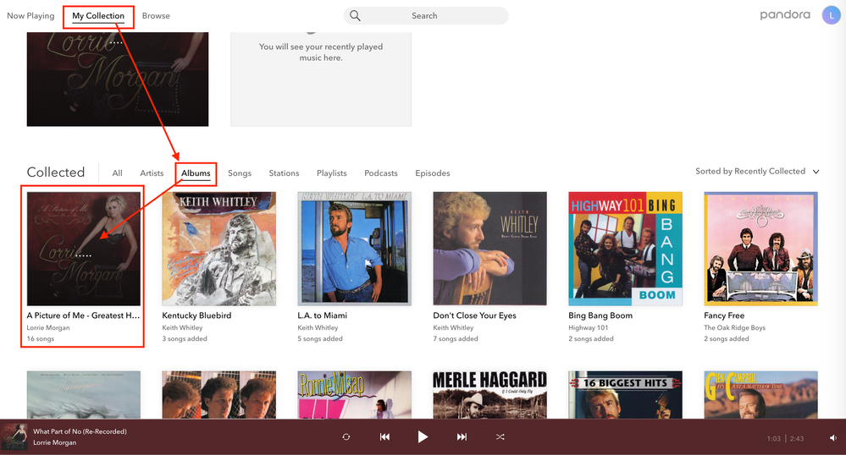
Task: Click the play button in player bar
Action: pyautogui.click(x=423, y=436)
